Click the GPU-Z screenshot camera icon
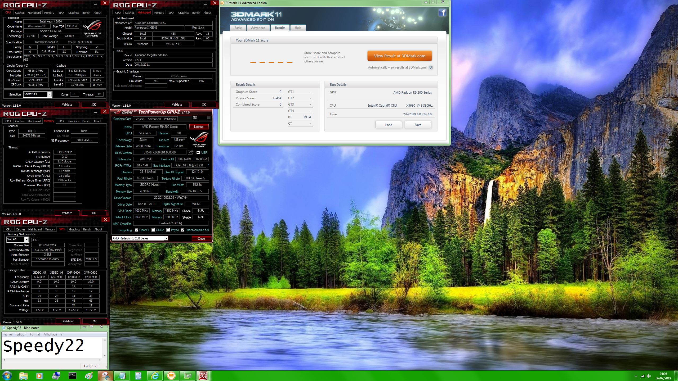 (195, 117)
